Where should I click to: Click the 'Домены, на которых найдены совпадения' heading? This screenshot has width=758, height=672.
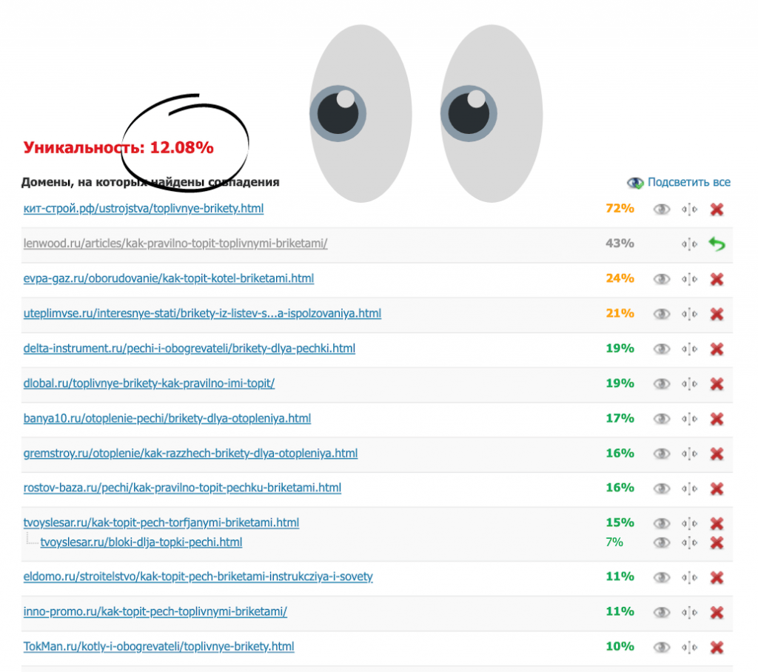(x=150, y=182)
